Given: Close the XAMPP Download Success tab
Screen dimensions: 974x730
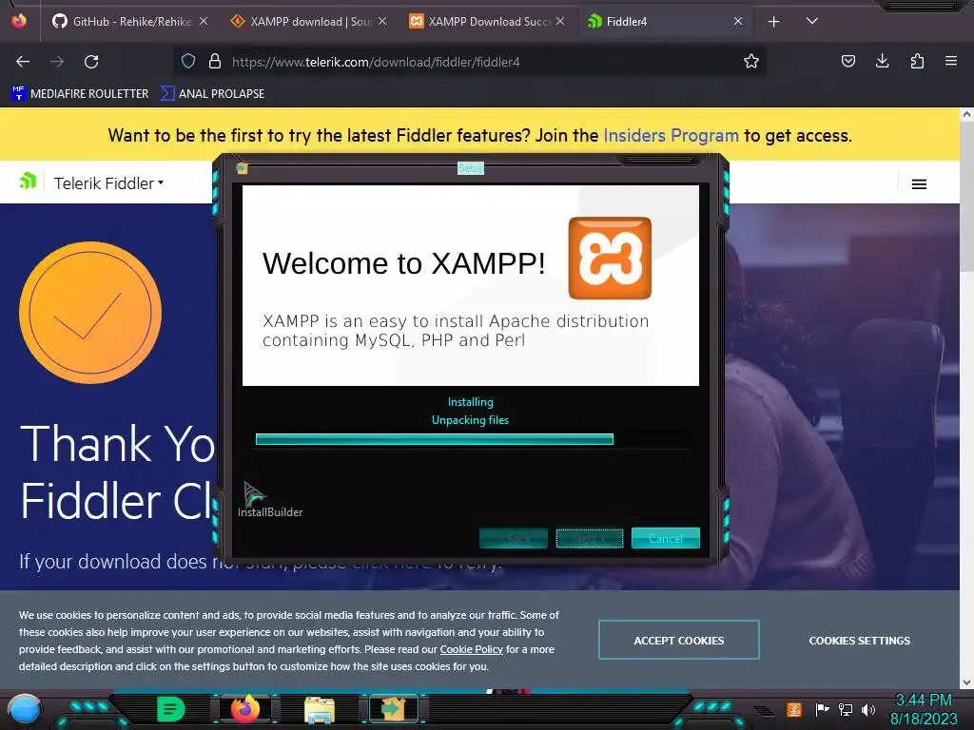Looking at the screenshot, I should click(x=560, y=21).
